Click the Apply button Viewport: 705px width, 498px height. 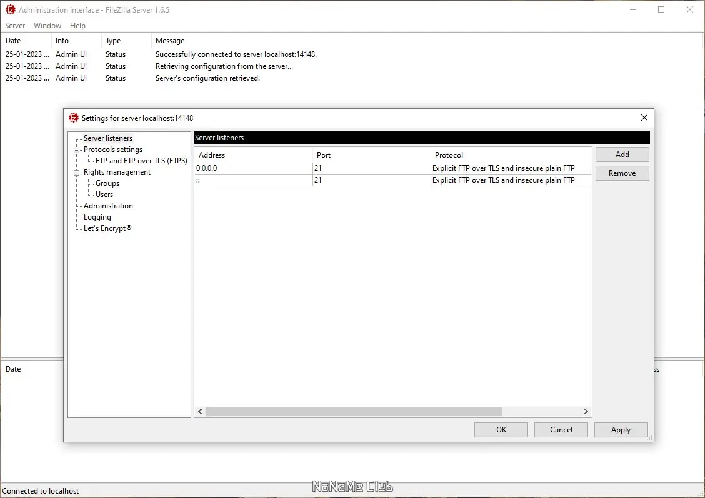(621, 430)
